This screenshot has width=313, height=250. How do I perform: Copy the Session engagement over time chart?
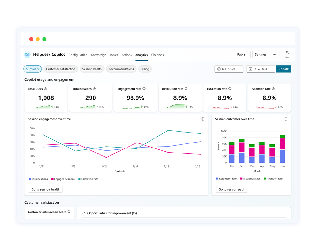pyautogui.click(x=203, y=119)
